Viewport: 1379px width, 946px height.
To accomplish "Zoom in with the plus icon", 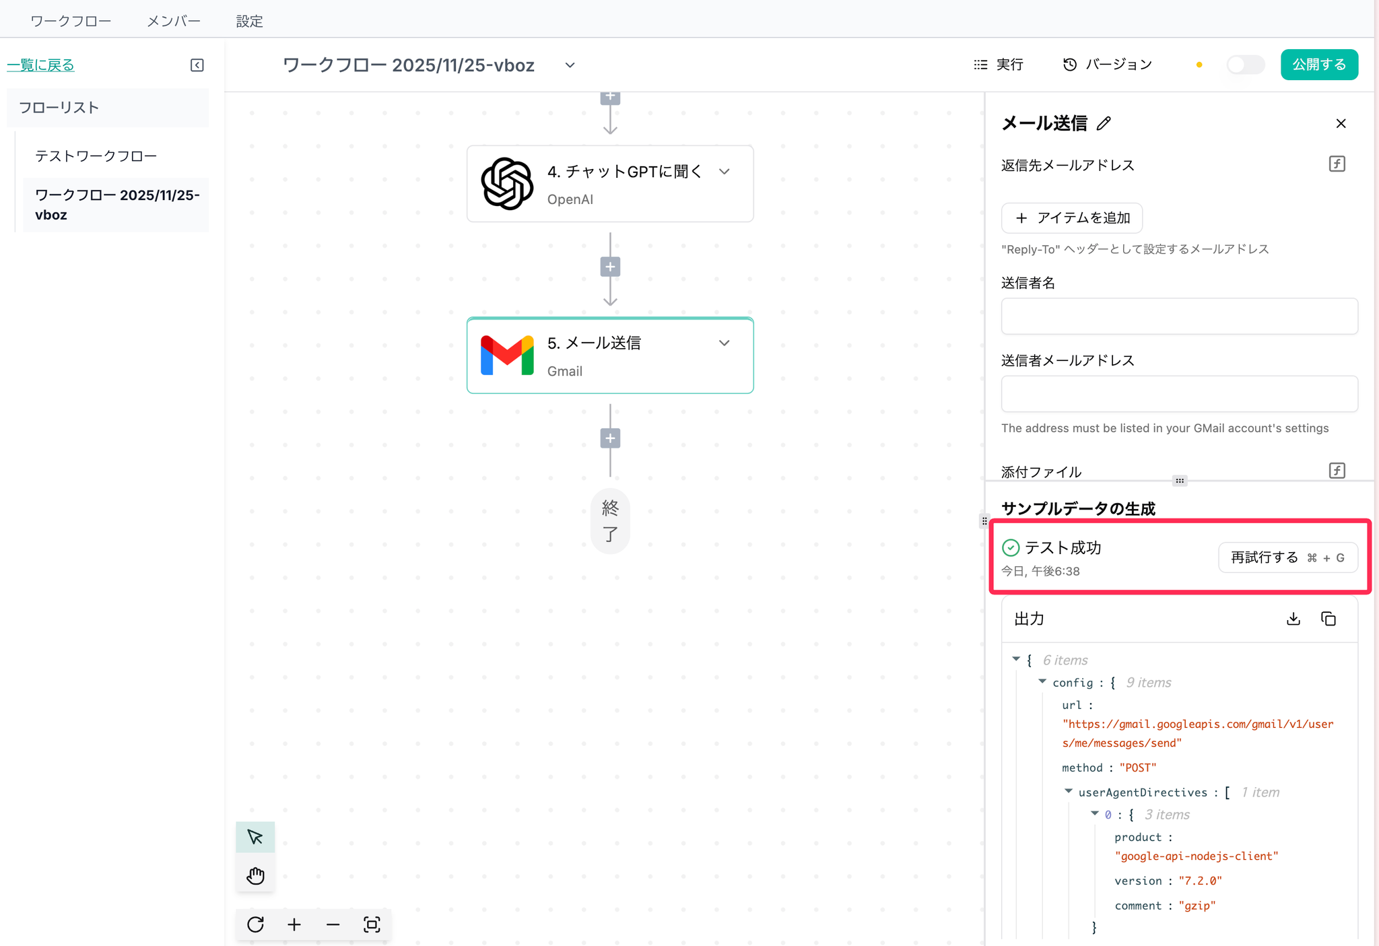I will point(294,924).
